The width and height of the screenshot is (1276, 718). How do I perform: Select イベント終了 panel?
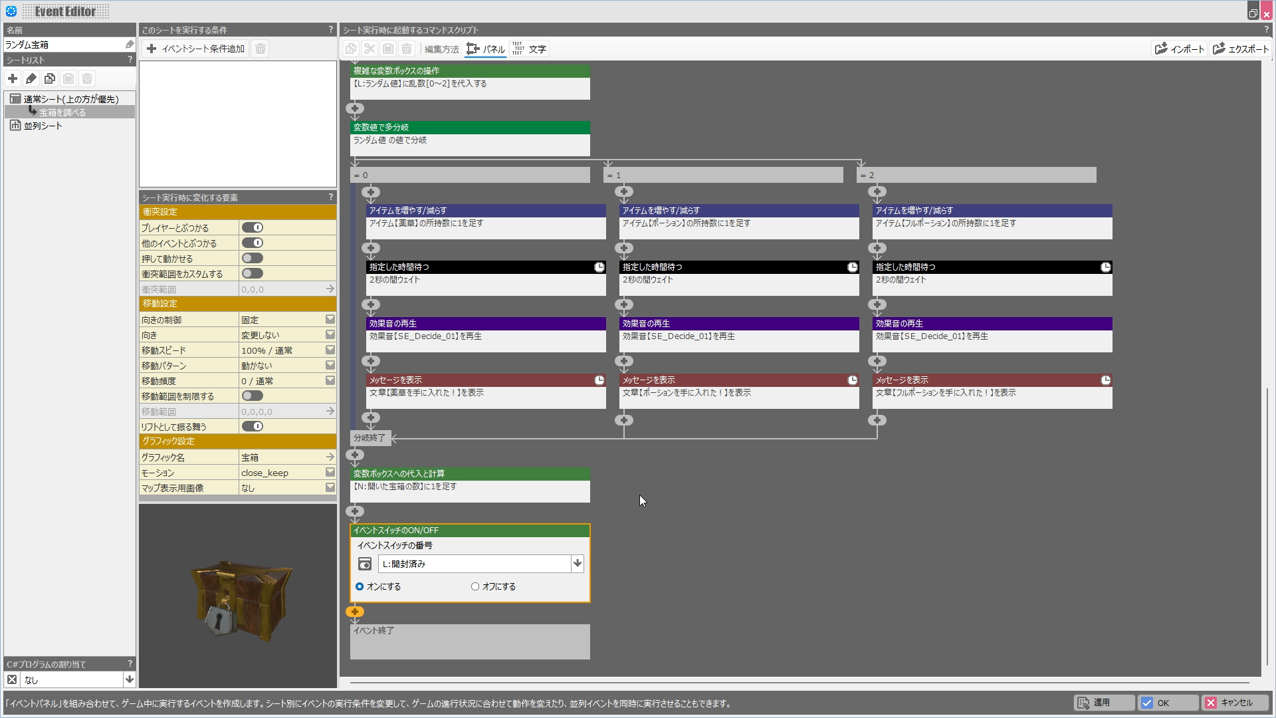[x=470, y=642]
